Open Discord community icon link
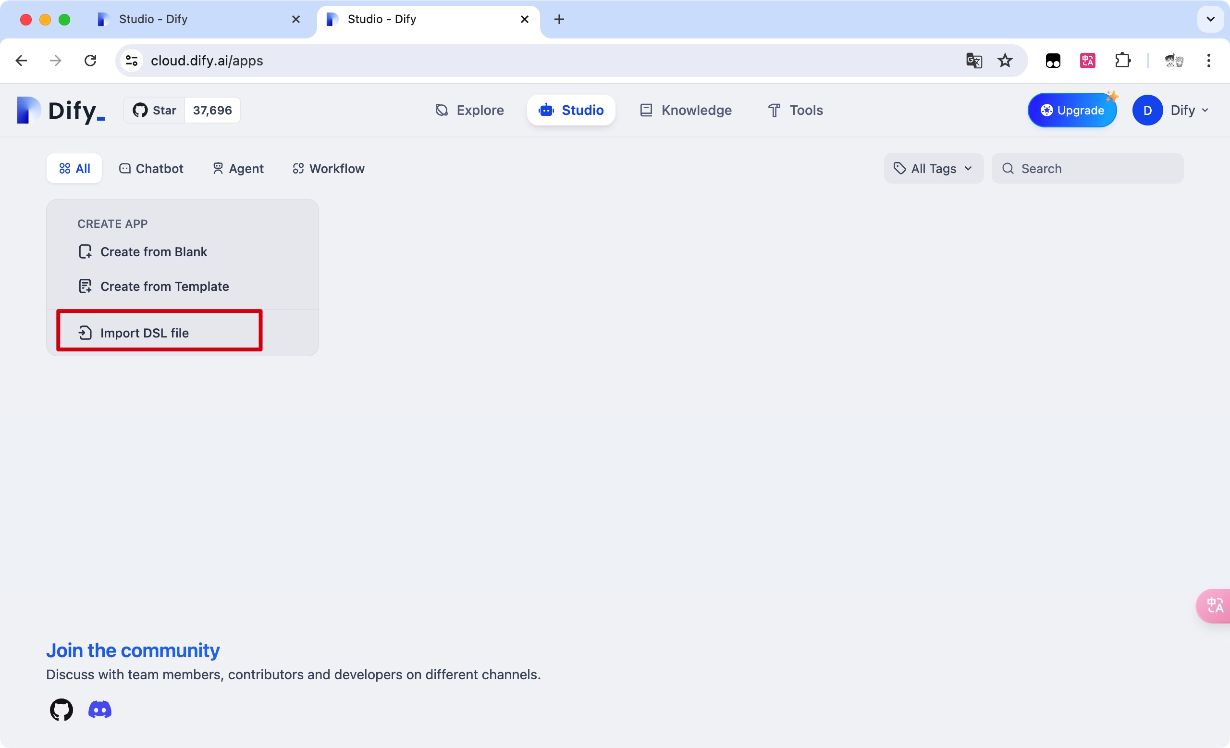Viewport: 1230px width, 748px height. (x=100, y=710)
